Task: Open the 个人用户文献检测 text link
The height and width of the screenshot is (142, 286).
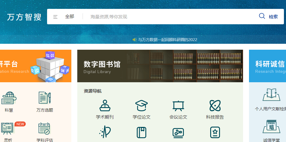Action: pyautogui.click(x=270, y=109)
